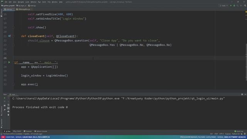The height and width of the screenshot is (139, 247).
Task: Click the print icon in Run panel toolbar
Action: [8, 112]
